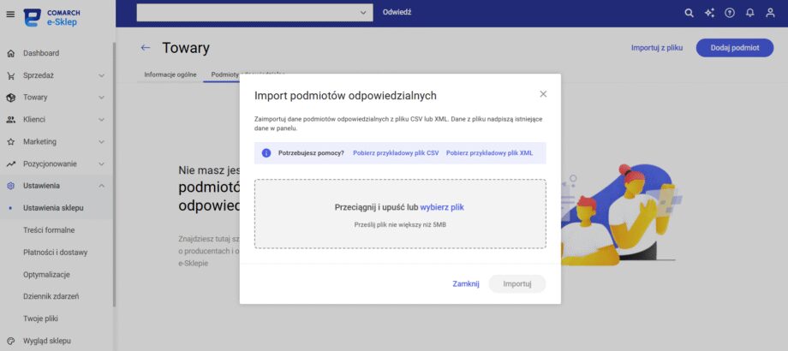Open Treści formalne in the sidebar
Screen dimensions: 788x351
coord(49,230)
